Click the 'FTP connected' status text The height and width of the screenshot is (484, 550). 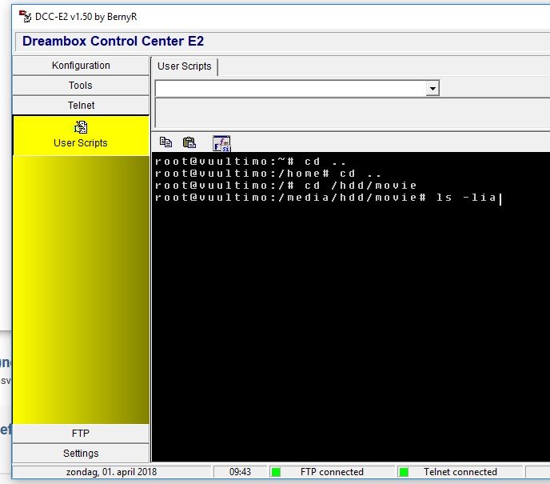click(x=332, y=472)
